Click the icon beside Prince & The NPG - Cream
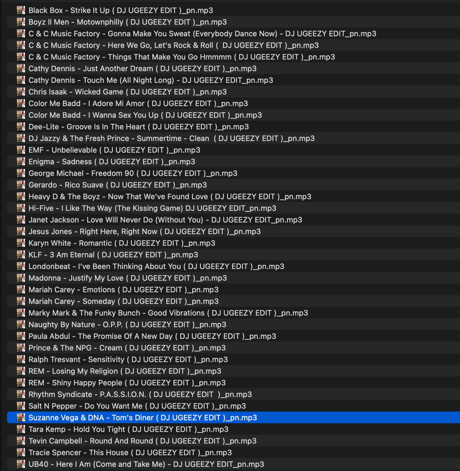 (x=21, y=348)
